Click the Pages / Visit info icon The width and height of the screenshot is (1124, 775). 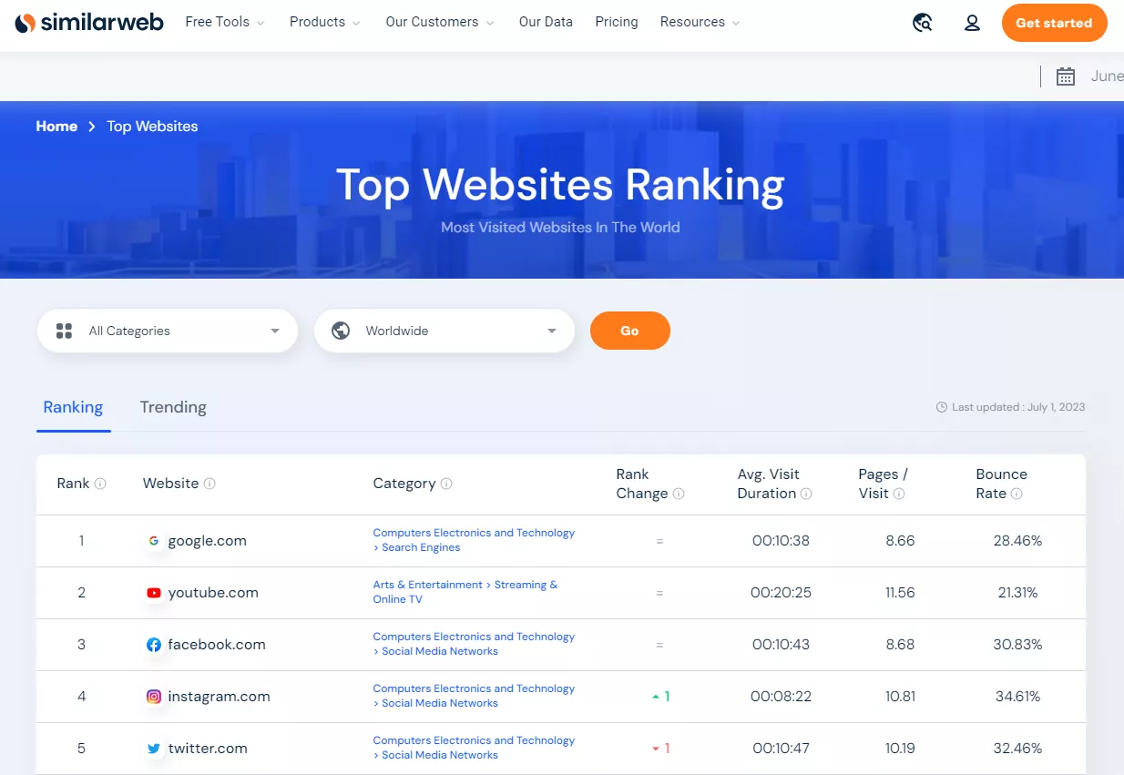pos(899,494)
